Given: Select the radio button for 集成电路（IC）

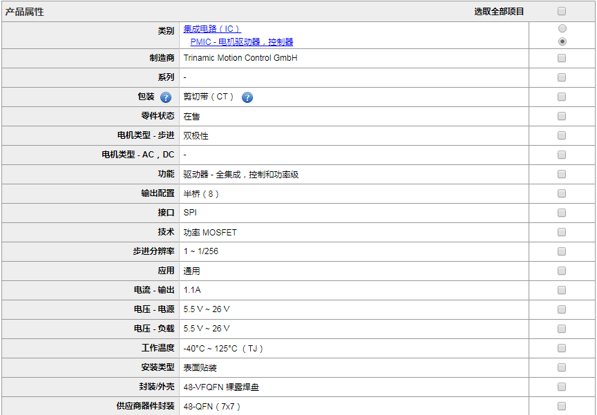Looking at the screenshot, I should [x=562, y=28].
